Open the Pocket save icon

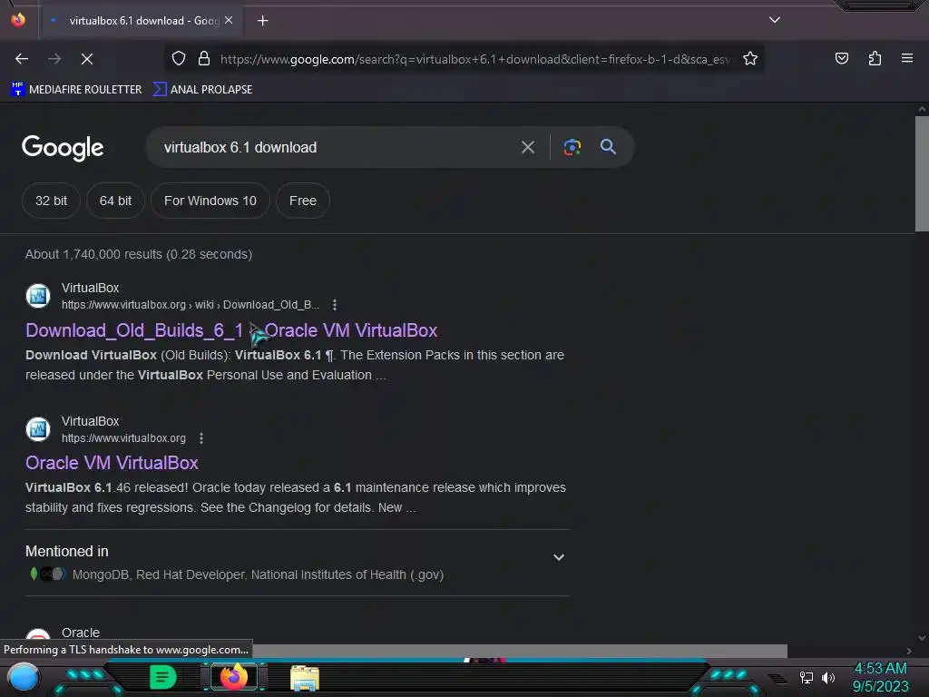coord(841,59)
